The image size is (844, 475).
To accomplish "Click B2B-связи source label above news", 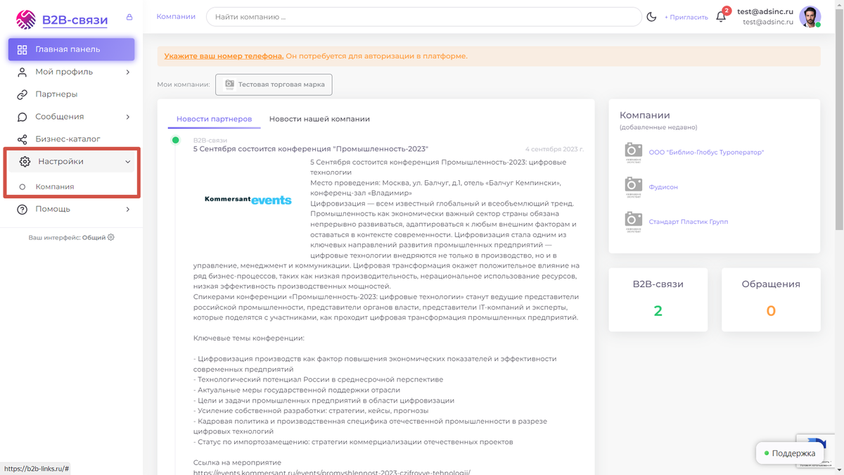I will (x=210, y=141).
